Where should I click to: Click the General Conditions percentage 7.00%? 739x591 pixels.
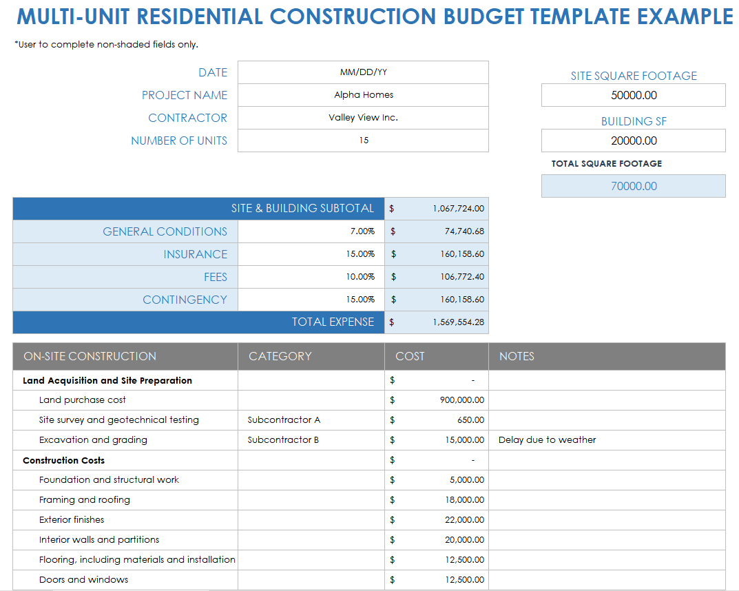click(x=311, y=231)
